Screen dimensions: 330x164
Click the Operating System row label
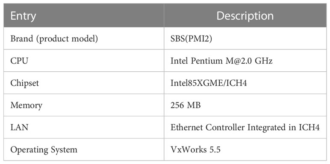click(44, 150)
